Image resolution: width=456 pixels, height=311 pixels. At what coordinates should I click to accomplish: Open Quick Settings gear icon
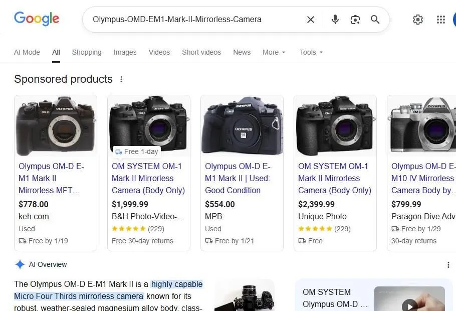click(418, 20)
